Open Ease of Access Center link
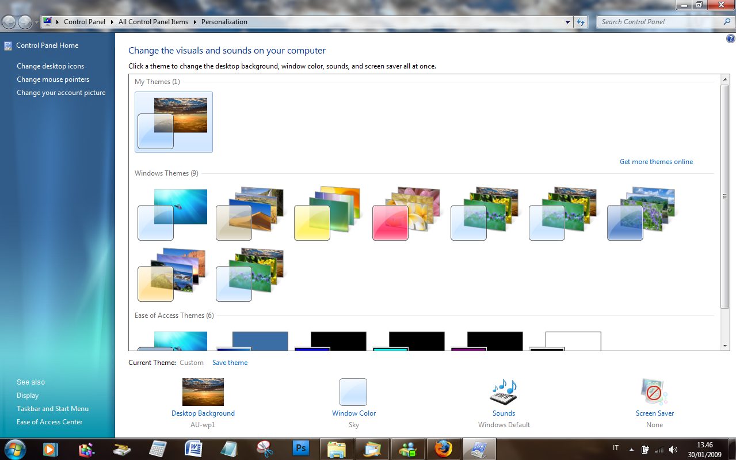736x460 pixels. click(49, 422)
